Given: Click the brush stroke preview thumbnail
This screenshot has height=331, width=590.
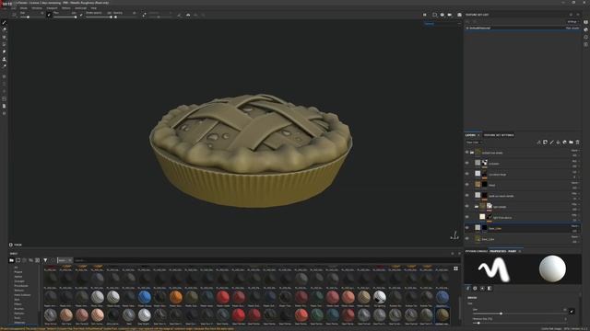Looking at the screenshot, I should point(494,269).
